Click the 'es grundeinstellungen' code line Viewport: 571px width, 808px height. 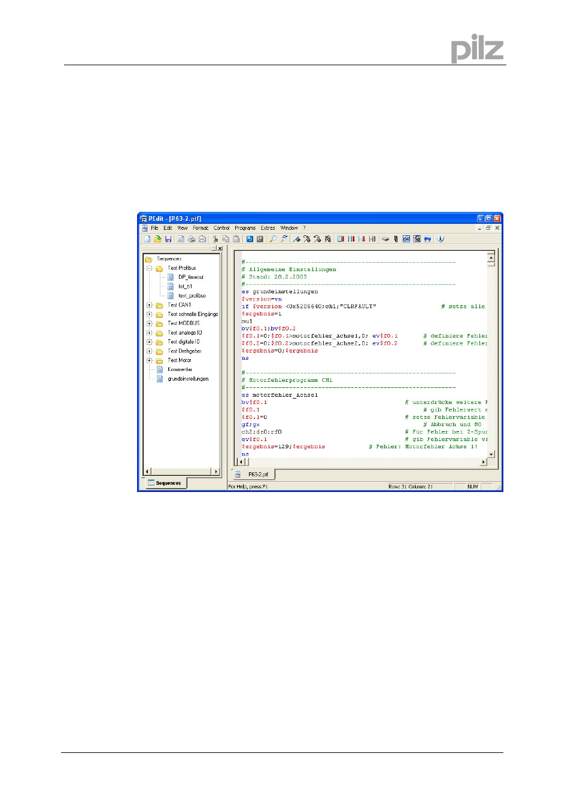point(280,291)
